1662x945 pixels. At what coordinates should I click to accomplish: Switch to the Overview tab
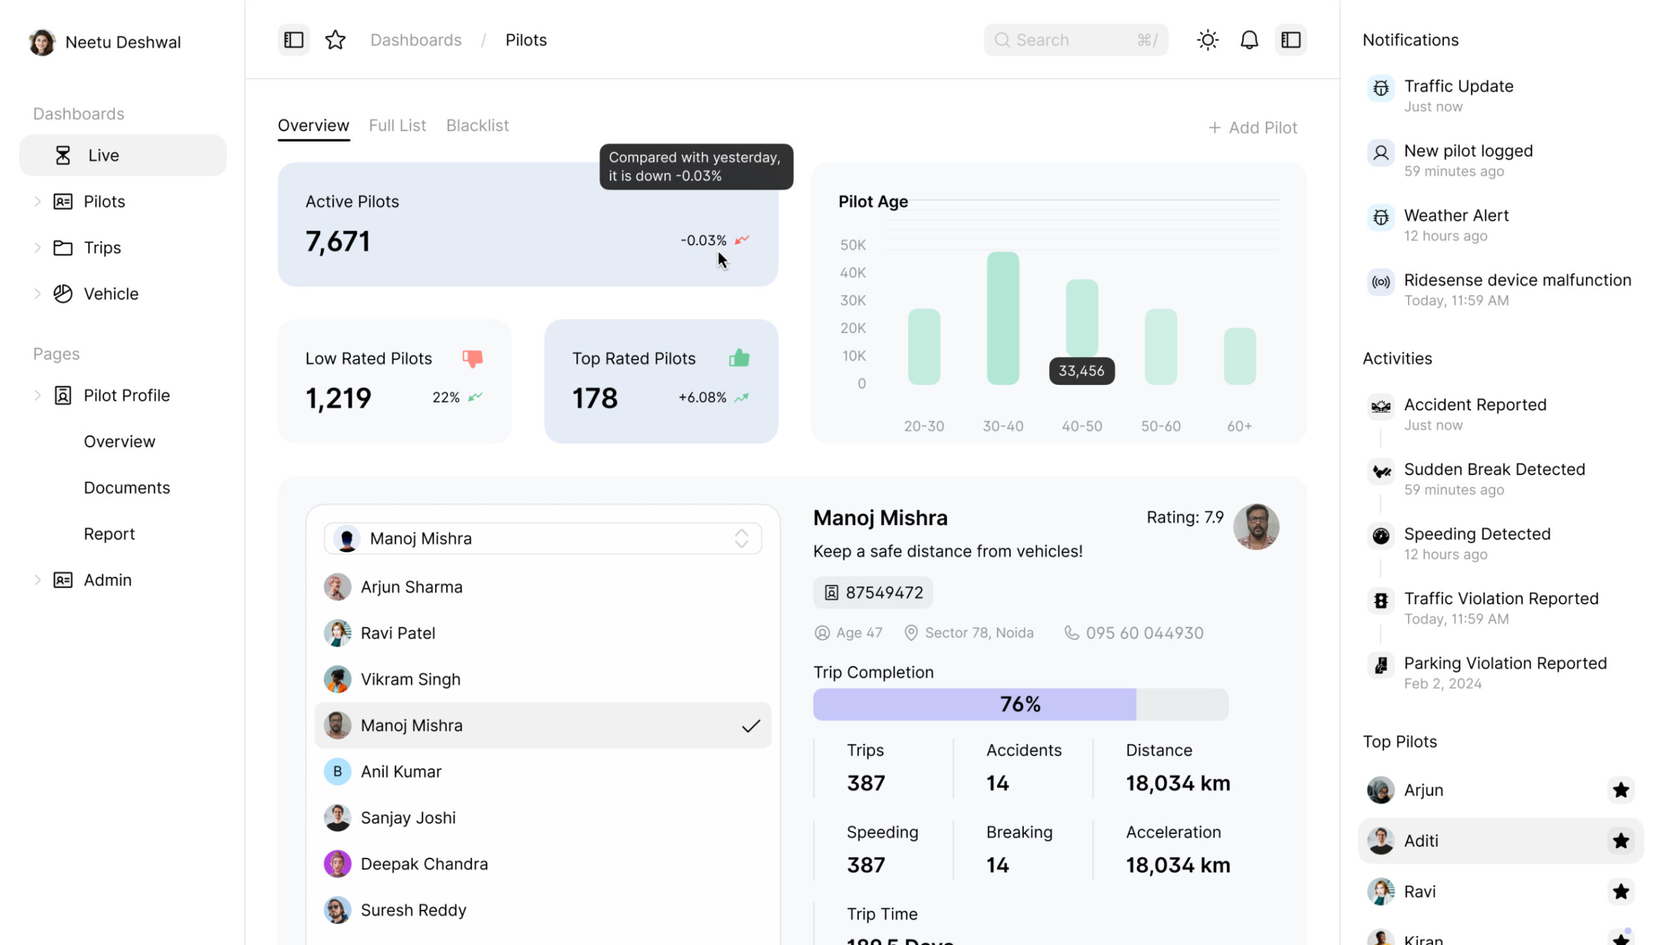(314, 125)
